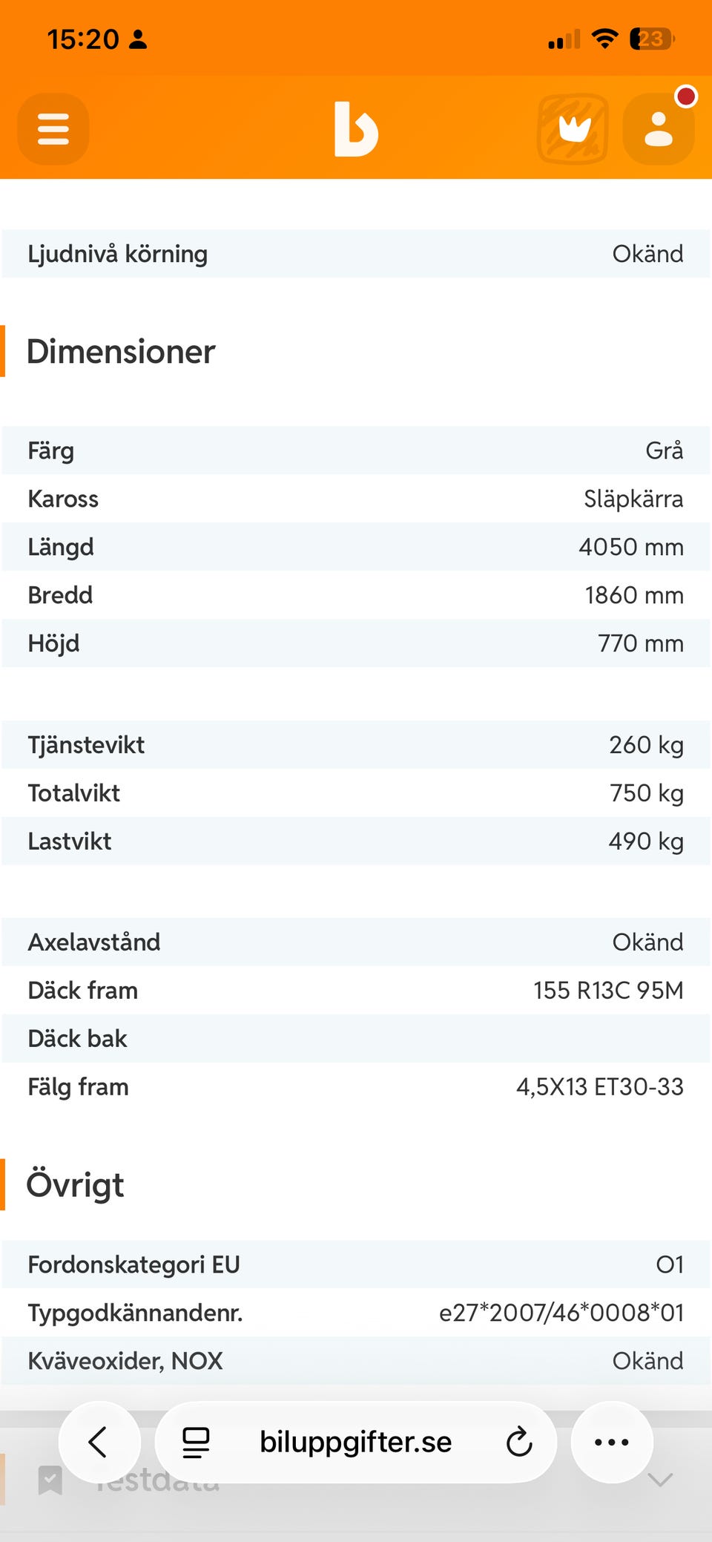Expand the Testdata section chevron
This screenshot has height=1542, width=712.
pos(660,1480)
